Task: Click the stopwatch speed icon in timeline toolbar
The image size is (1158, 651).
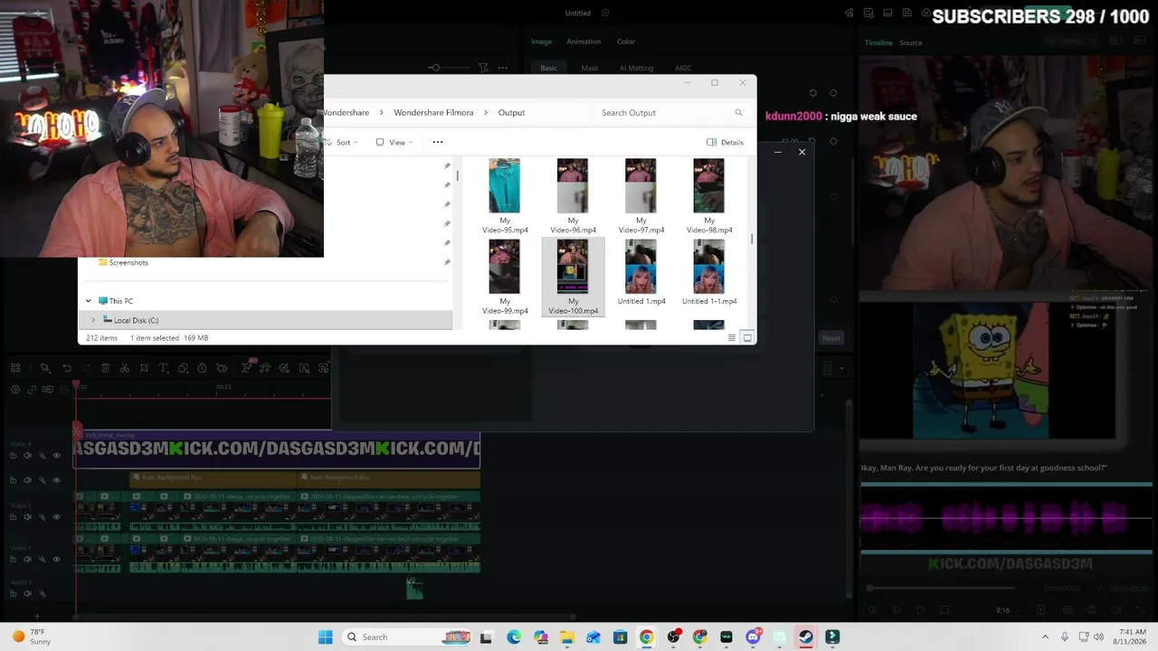Action: pos(202,368)
